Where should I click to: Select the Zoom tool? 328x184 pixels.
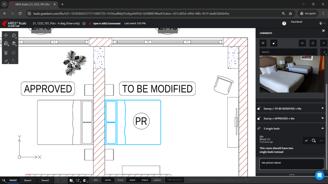14,36
